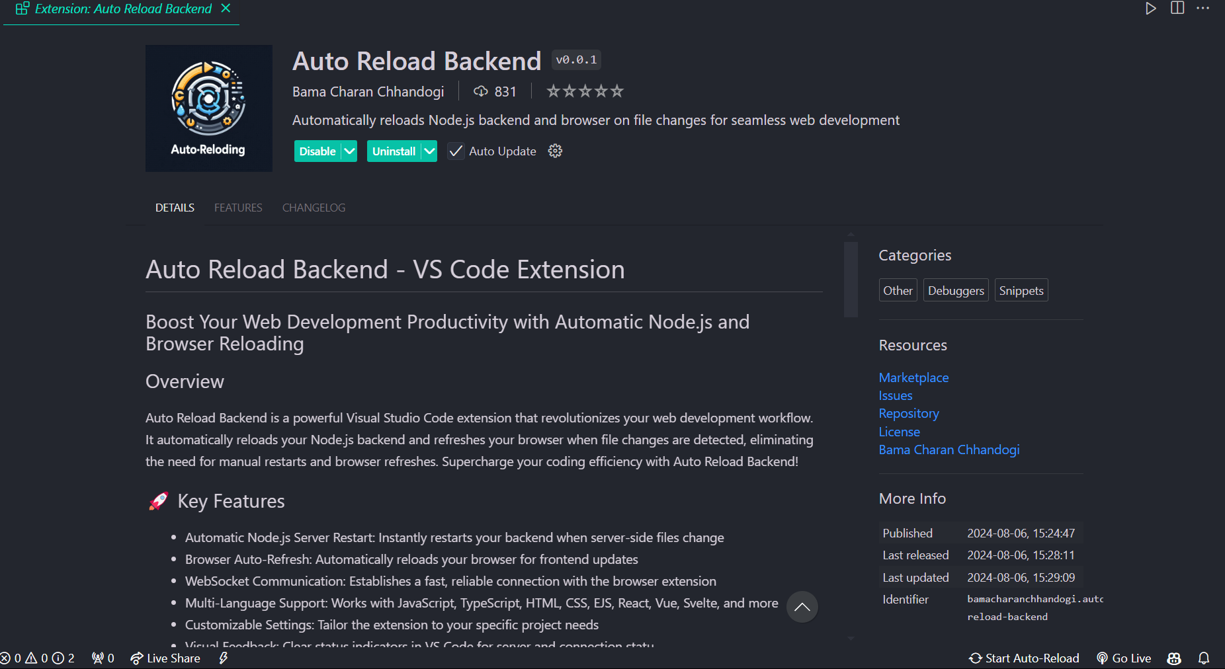Image resolution: width=1225 pixels, height=669 pixels.
Task: Click the Uninstall button
Action: 394,151
